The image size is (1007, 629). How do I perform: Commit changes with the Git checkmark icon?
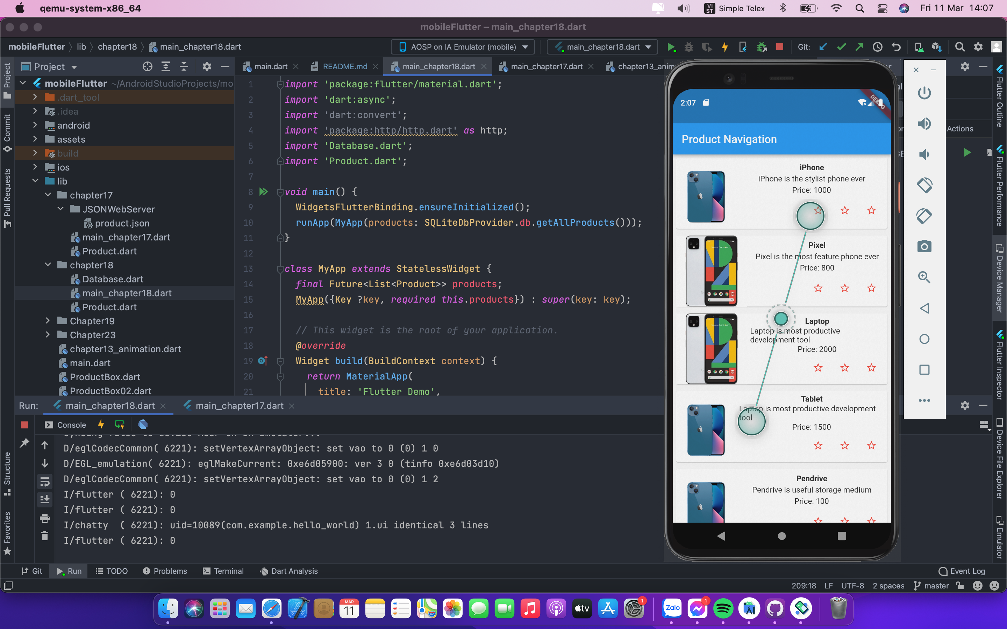(x=842, y=46)
